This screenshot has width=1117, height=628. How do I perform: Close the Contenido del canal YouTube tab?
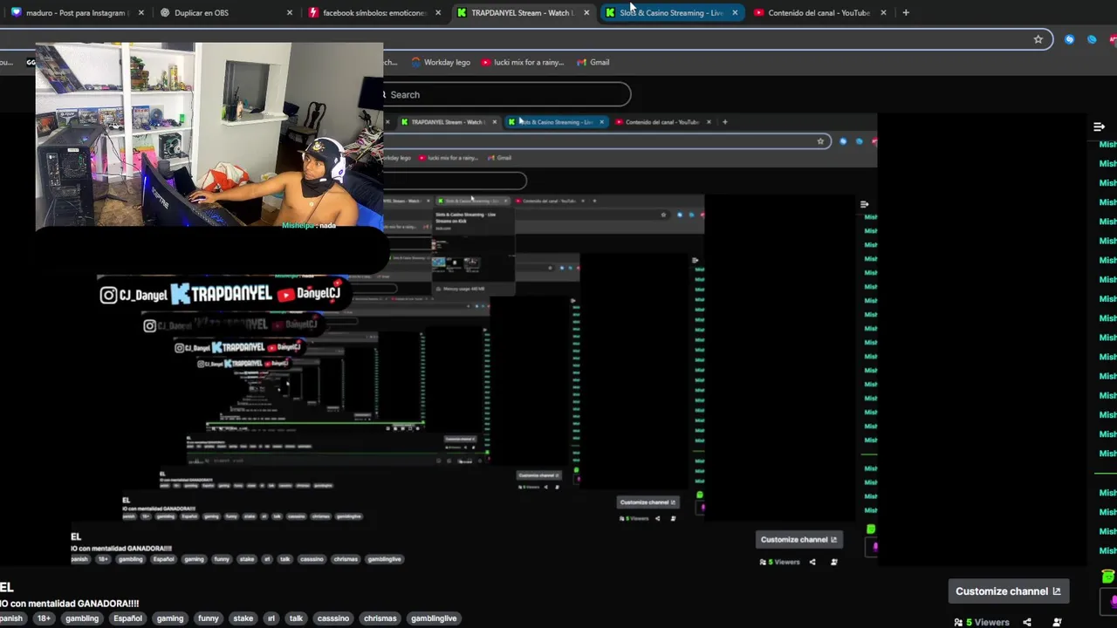click(x=883, y=13)
